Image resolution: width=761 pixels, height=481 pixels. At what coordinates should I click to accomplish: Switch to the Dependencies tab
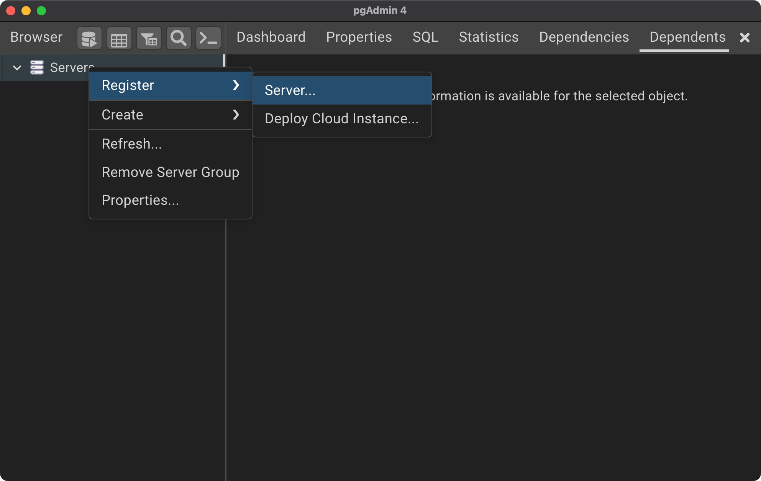coord(584,37)
